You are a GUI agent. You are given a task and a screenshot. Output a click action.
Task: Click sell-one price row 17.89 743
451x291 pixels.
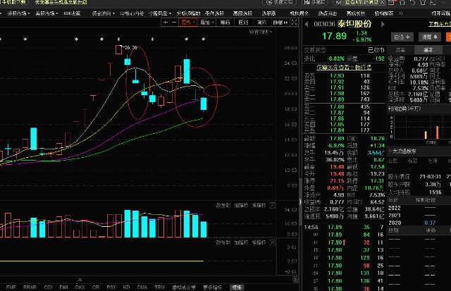point(345,99)
